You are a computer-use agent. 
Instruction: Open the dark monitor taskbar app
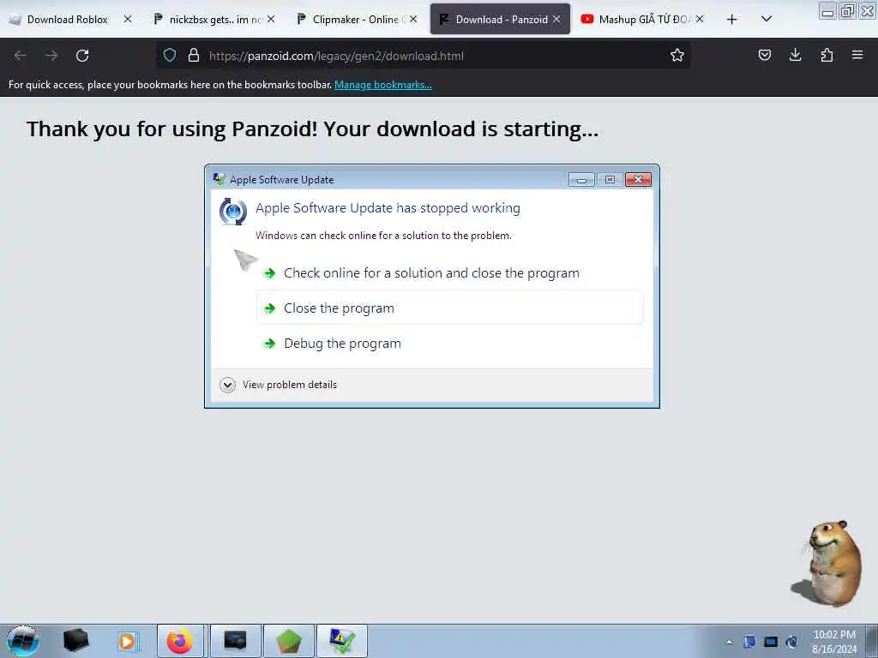235,641
